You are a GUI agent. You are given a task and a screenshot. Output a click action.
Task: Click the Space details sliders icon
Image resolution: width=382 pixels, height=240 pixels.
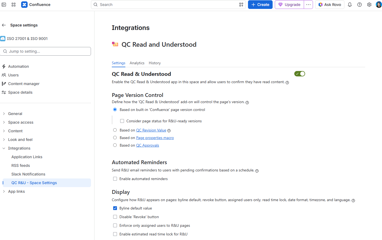[4, 92]
